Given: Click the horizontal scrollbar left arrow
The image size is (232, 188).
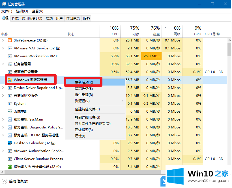Looking at the screenshot, I should (x=2, y=172).
